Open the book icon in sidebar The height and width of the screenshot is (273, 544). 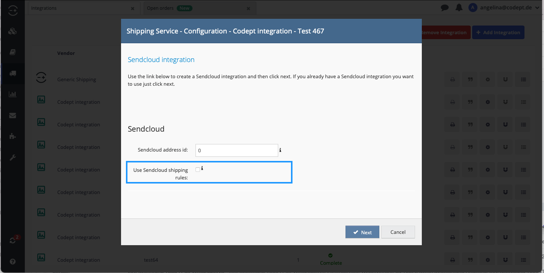12,52
